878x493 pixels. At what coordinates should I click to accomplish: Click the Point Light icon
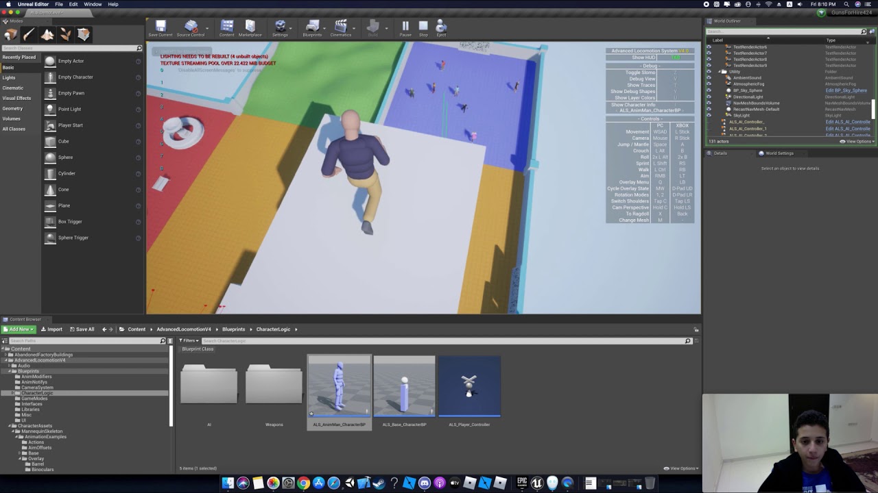point(50,109)
